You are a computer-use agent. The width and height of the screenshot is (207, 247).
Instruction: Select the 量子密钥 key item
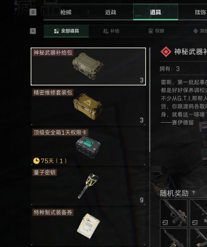click(x=88, y=186)
